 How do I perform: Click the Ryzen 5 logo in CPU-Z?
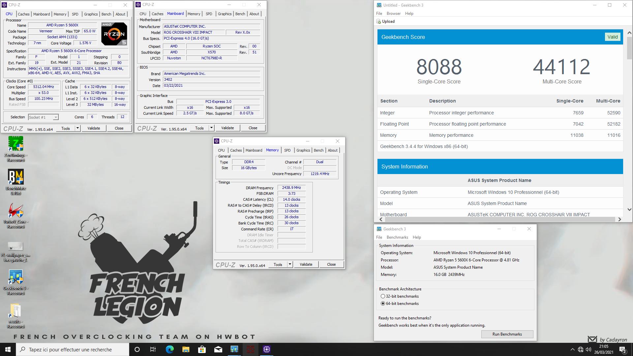(x=114, y=34)
